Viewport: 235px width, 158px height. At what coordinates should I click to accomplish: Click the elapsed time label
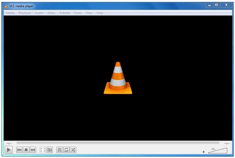click(9, 143)
